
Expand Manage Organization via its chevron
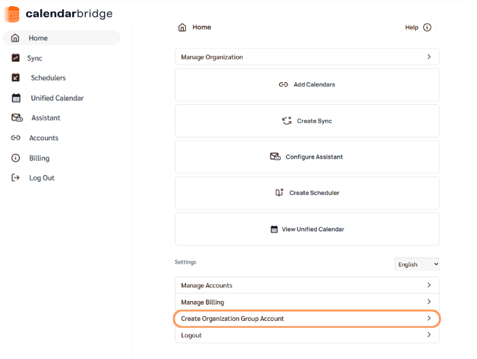pos(429,57)
